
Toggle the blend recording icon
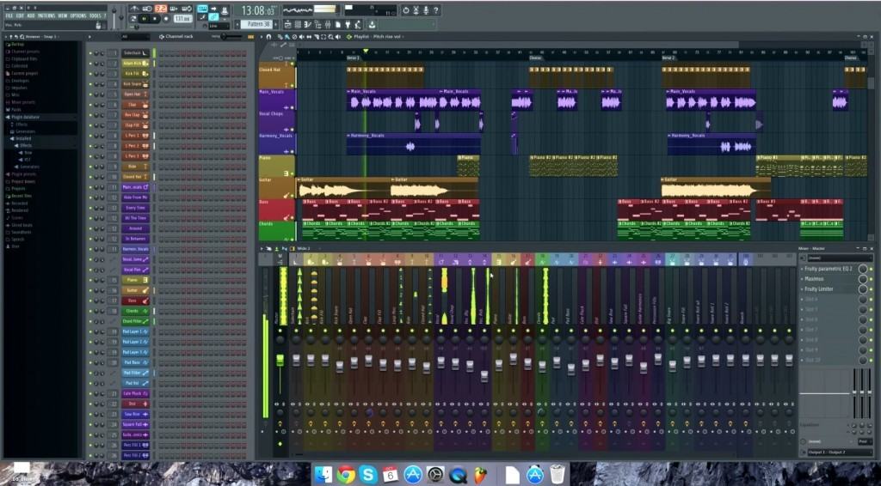tap(174, 9)
